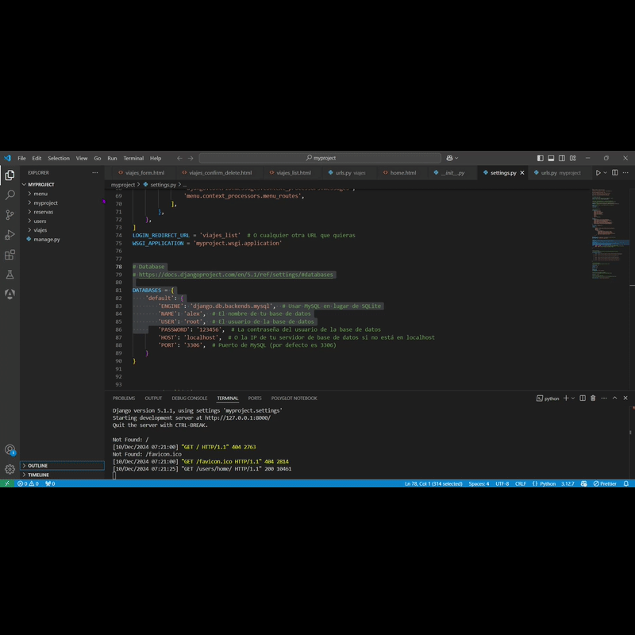The image size is (635, 635).
Task: Open the Explorer view in activity bar
Action: (x=10, y=175)
